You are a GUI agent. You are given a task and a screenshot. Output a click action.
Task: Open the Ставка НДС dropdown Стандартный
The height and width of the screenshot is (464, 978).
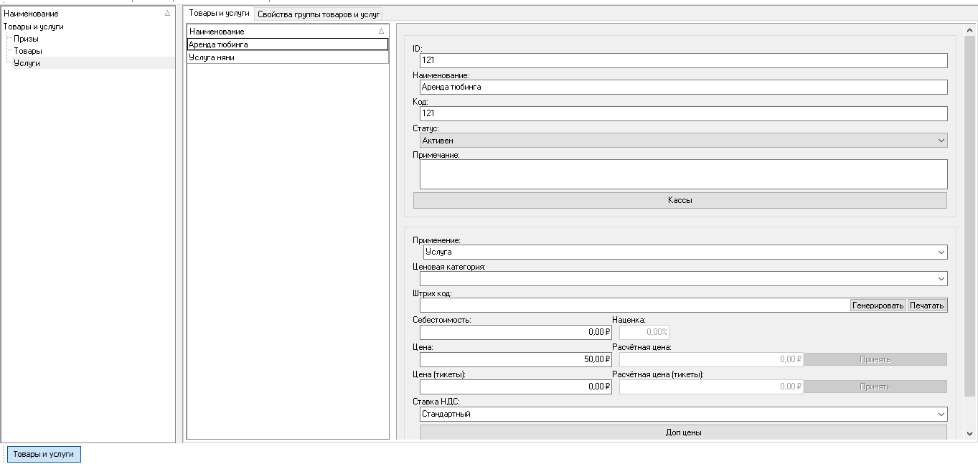[x=683, y=414]
